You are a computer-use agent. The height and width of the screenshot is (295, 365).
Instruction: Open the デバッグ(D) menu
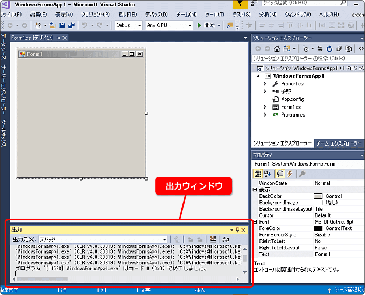pyautogui.click(x=157, y=15)
